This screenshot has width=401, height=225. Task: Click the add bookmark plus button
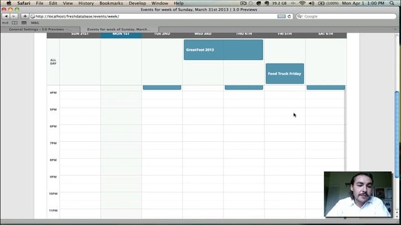pos(24,16)
